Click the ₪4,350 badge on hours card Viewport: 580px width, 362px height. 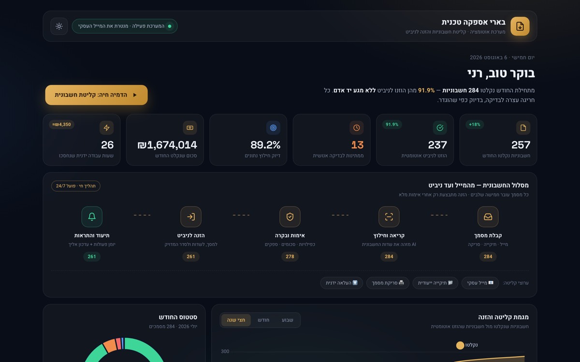coord(62,125)
